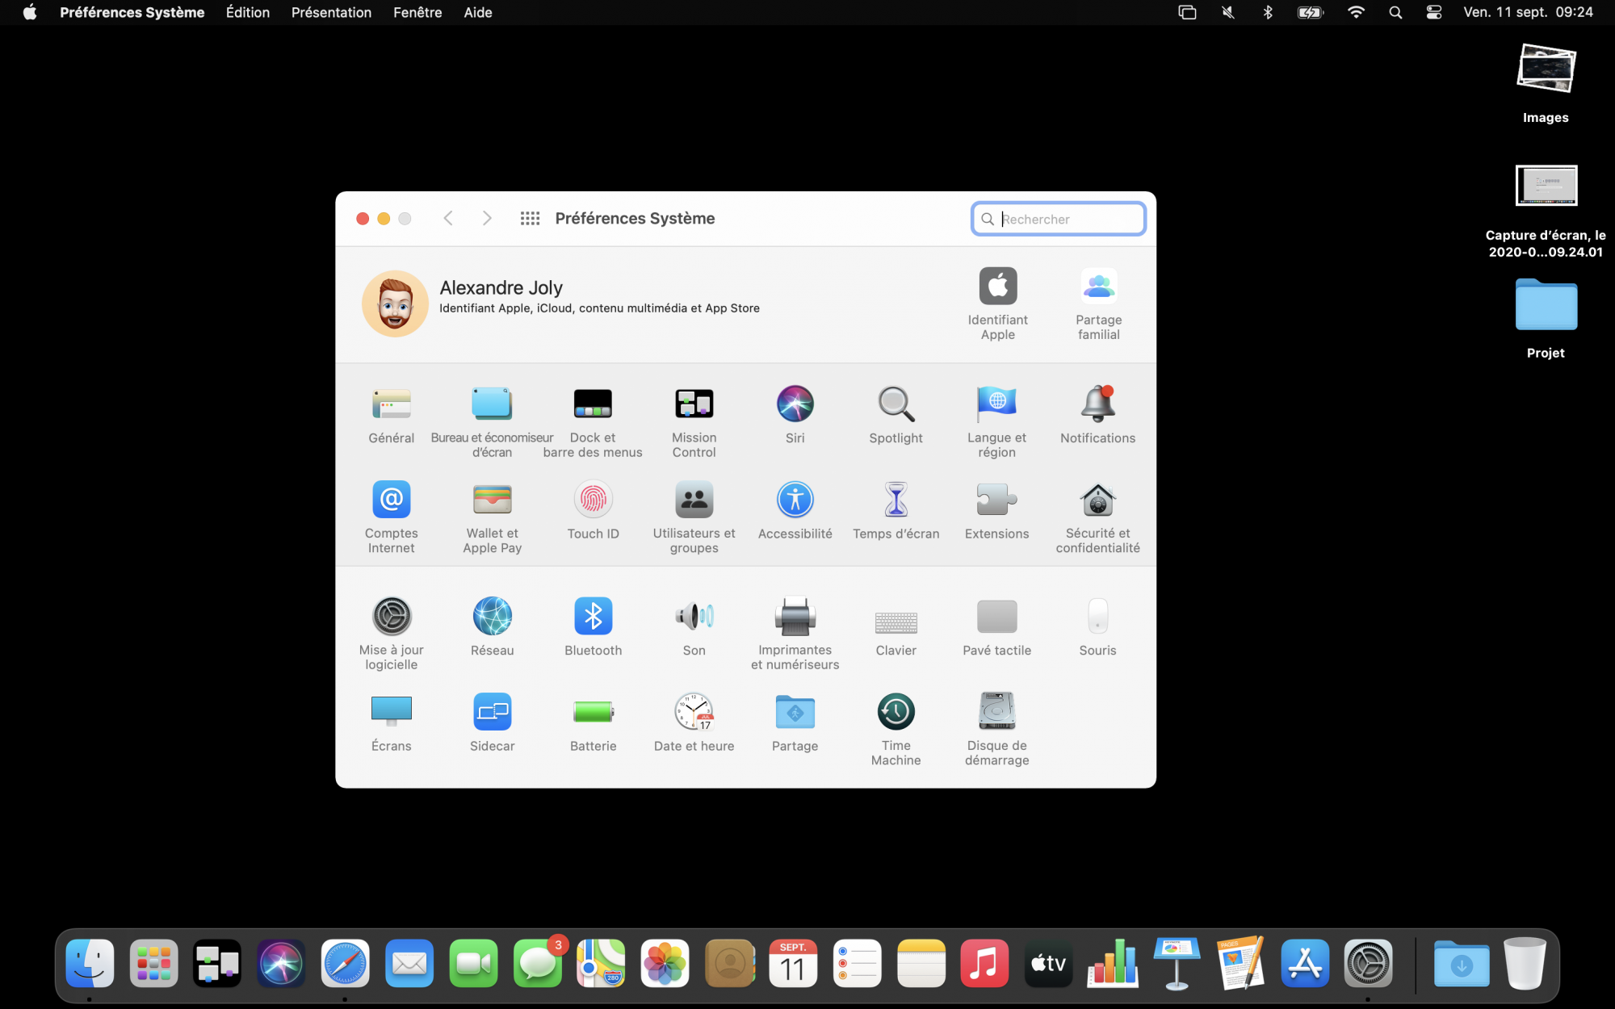This screenshot has width=1615, height=1009.
Task: Open the Édition menu
Action: tap(248, 12)
